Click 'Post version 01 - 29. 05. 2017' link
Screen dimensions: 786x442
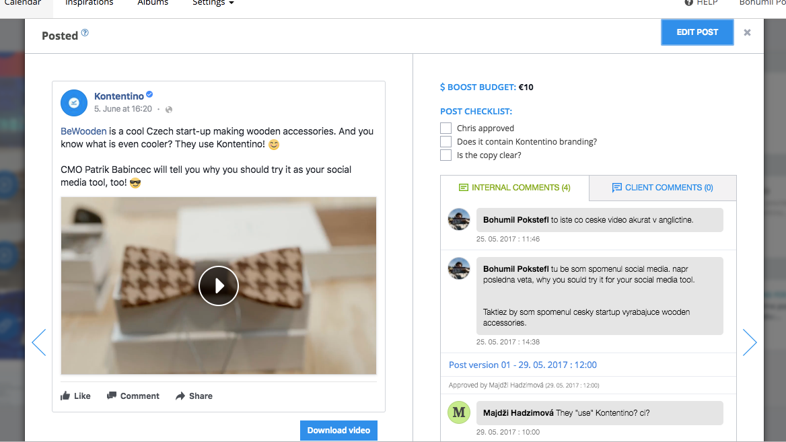point(523,365)
